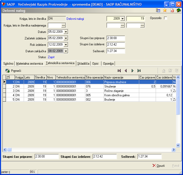
Task: Click the window layout icon in header
Action: pos(158,11)
